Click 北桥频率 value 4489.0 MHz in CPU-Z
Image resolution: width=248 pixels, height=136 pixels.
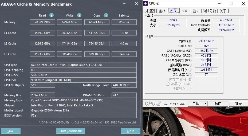226,30
